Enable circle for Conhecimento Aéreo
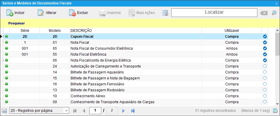 click(265, 96)
